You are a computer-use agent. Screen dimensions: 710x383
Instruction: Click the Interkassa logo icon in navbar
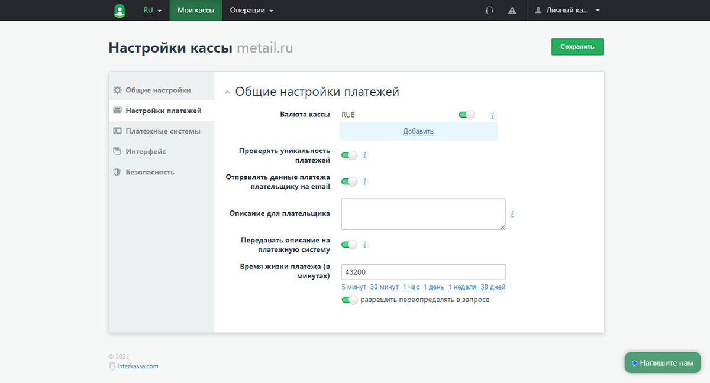(x=120, y=11)
